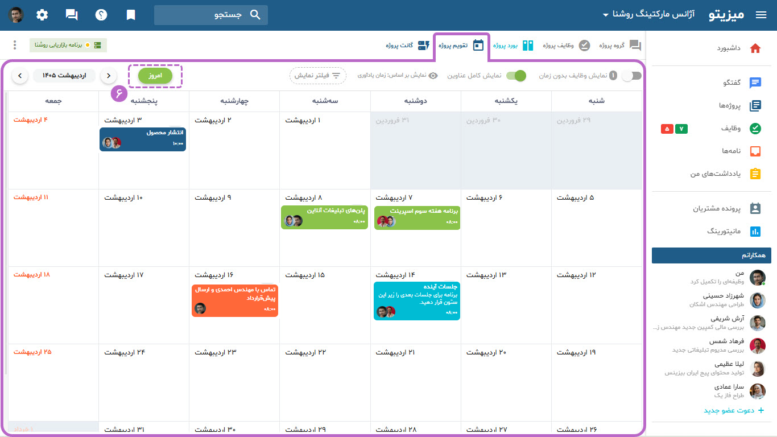Click the ۱ اردیبهشت day label
The height and width of the screenshot is (437, 777).
coord(303,120)
